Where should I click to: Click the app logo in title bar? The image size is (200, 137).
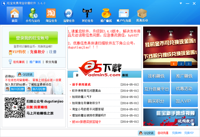pyautogui.click(x=4, y=3)
